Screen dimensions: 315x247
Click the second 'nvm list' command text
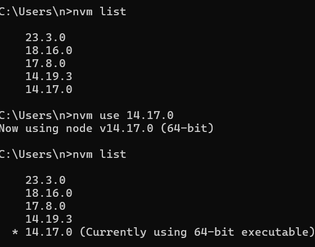(x=99, y=154)
